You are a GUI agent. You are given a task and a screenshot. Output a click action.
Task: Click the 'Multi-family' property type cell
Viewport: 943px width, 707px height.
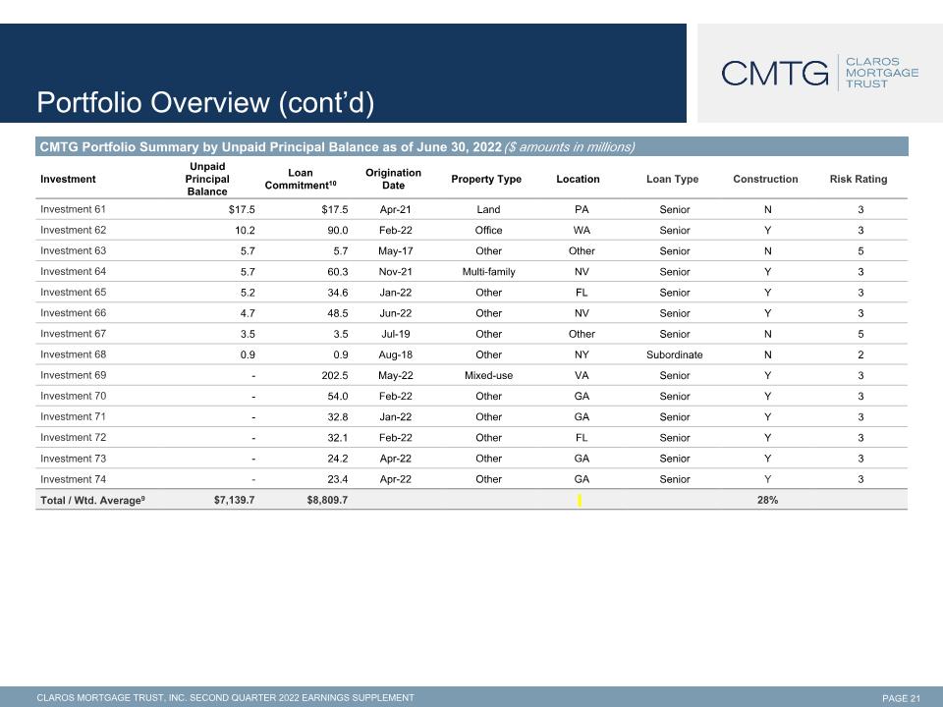pyautogui.click(x=488, y=272)
